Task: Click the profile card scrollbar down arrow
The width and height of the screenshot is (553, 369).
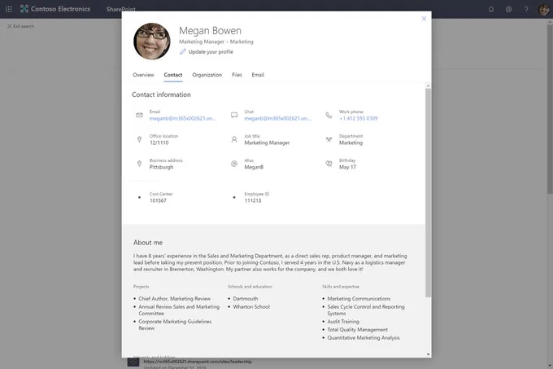Action: pyautogui.click(x=428, y=354)
